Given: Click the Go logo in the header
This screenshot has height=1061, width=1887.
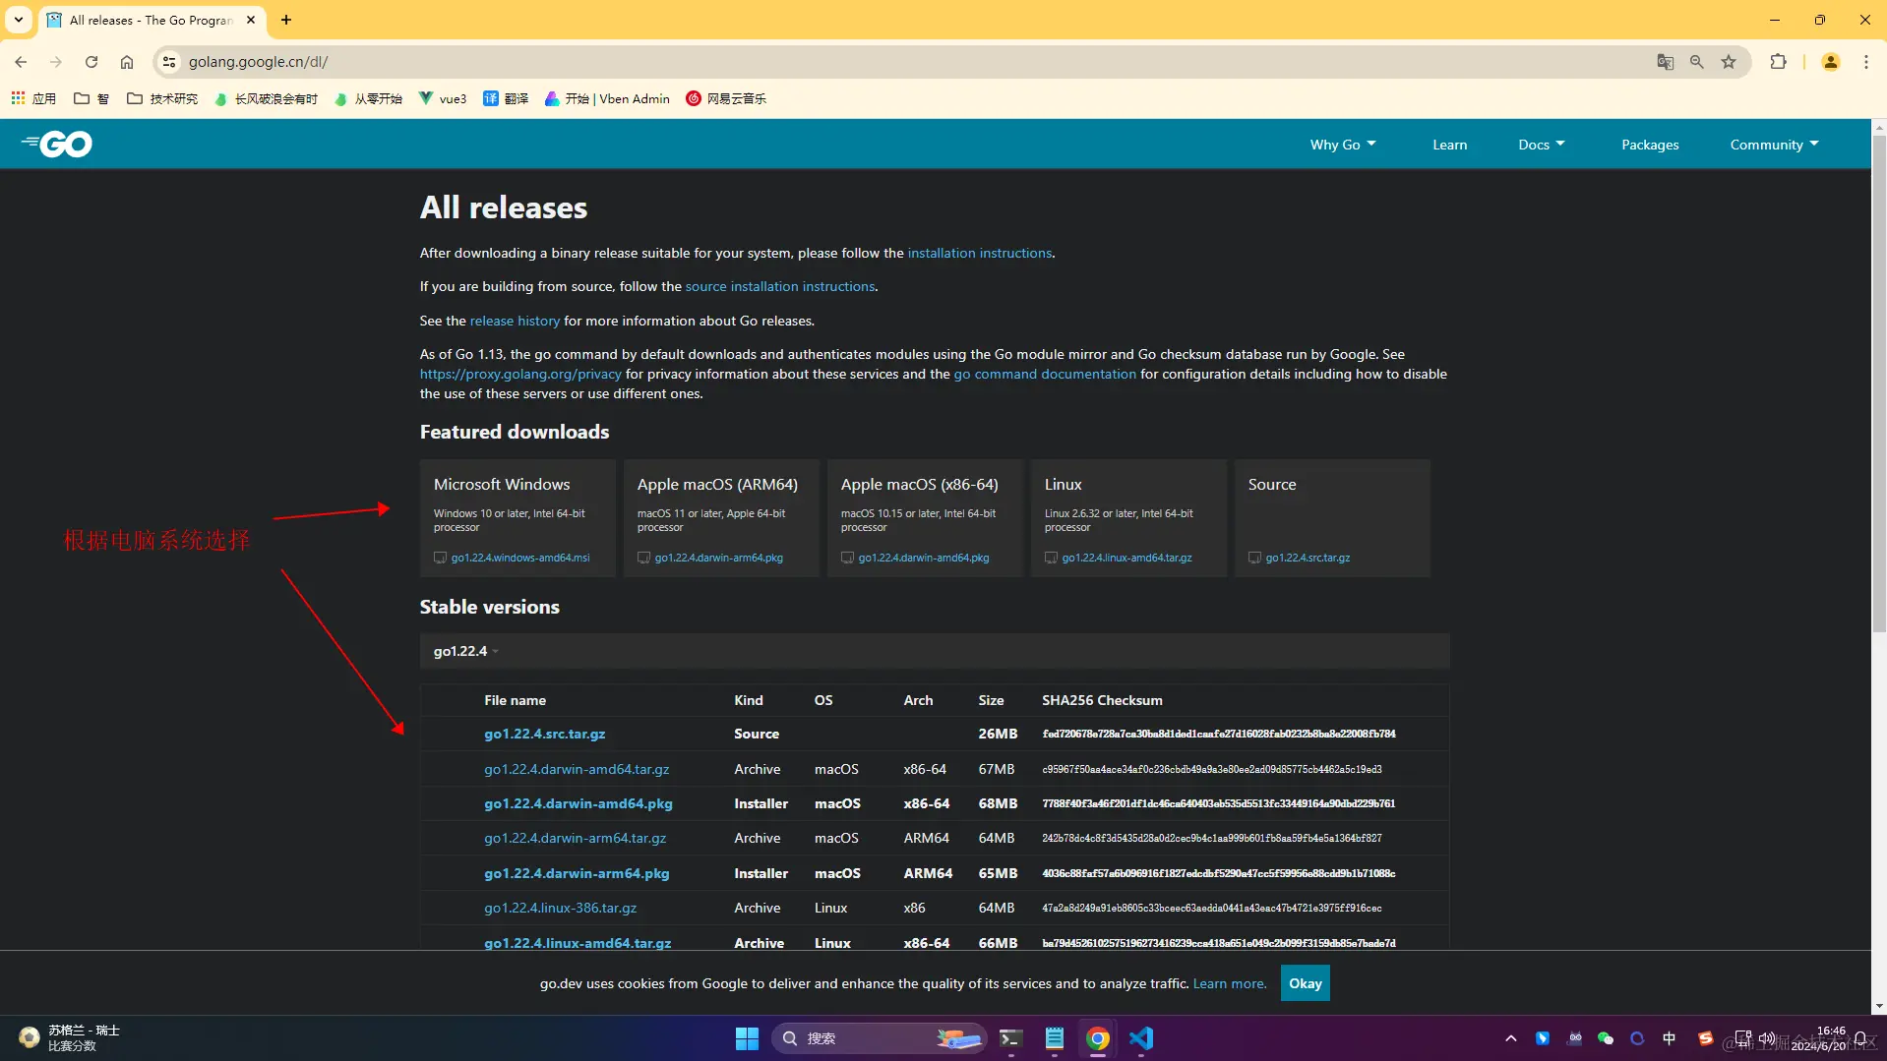Looking at the screenshot, I should 57,145.
